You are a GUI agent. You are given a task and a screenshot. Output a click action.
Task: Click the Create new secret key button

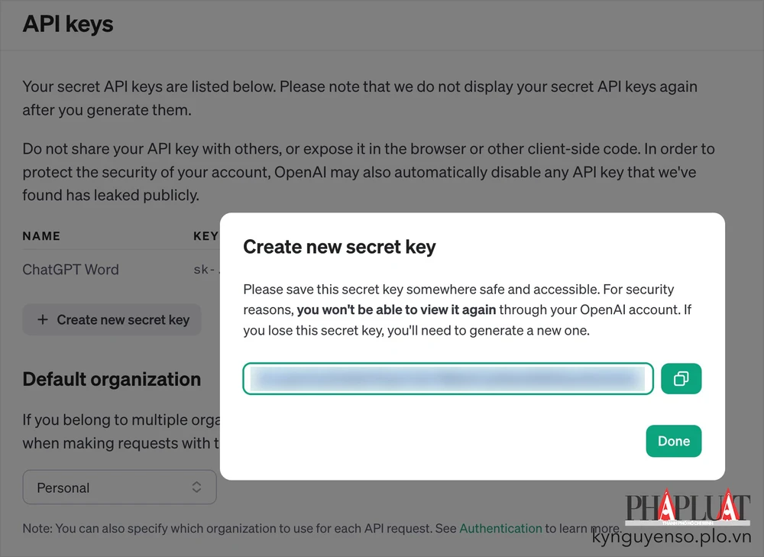pos(112,319)
